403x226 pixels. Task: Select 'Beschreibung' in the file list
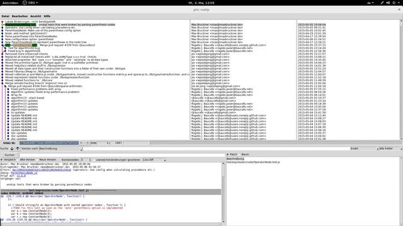pyautogui.click(x=235, y=159)
